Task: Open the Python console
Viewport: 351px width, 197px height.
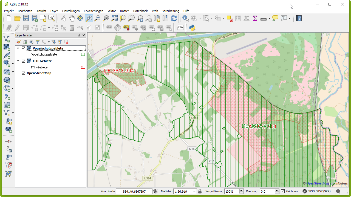Action: 192,27
